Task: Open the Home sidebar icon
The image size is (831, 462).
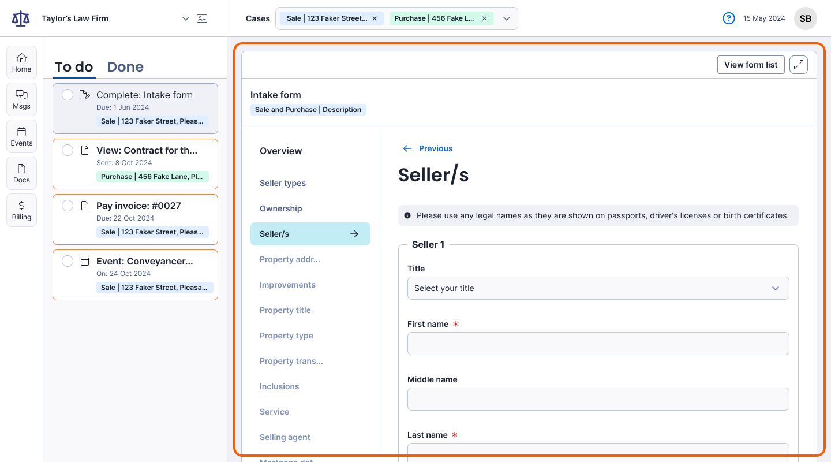Action: 21,62
